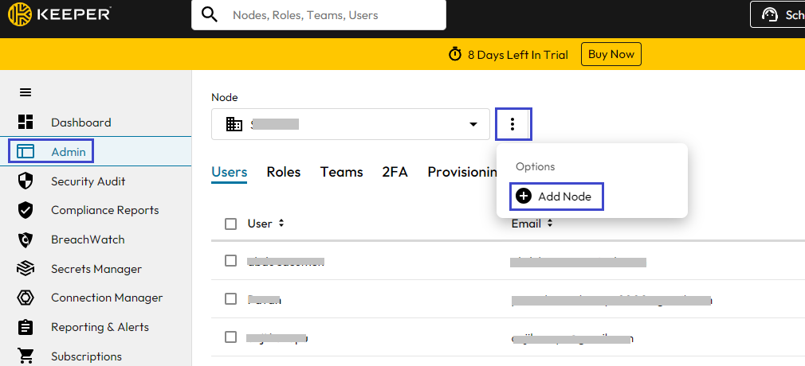Check the second user row checkbox

pos(231,299)
